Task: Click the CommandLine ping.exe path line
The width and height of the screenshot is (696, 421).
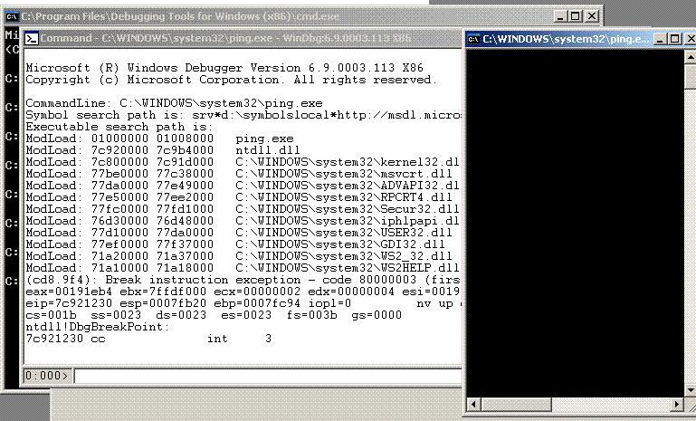Action: coord(174,103)
